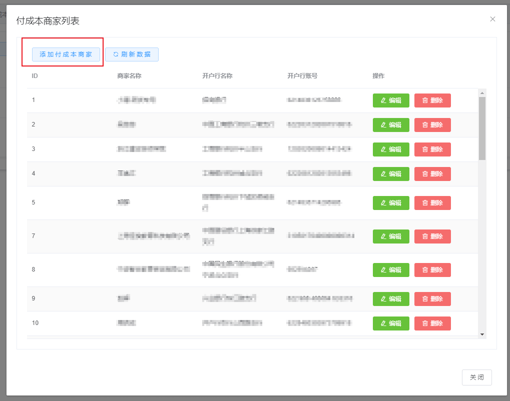This screenshot has height=401, width=510.
Task: Click the table's vertical scrollbar thumb
Action: pos(482,127)
